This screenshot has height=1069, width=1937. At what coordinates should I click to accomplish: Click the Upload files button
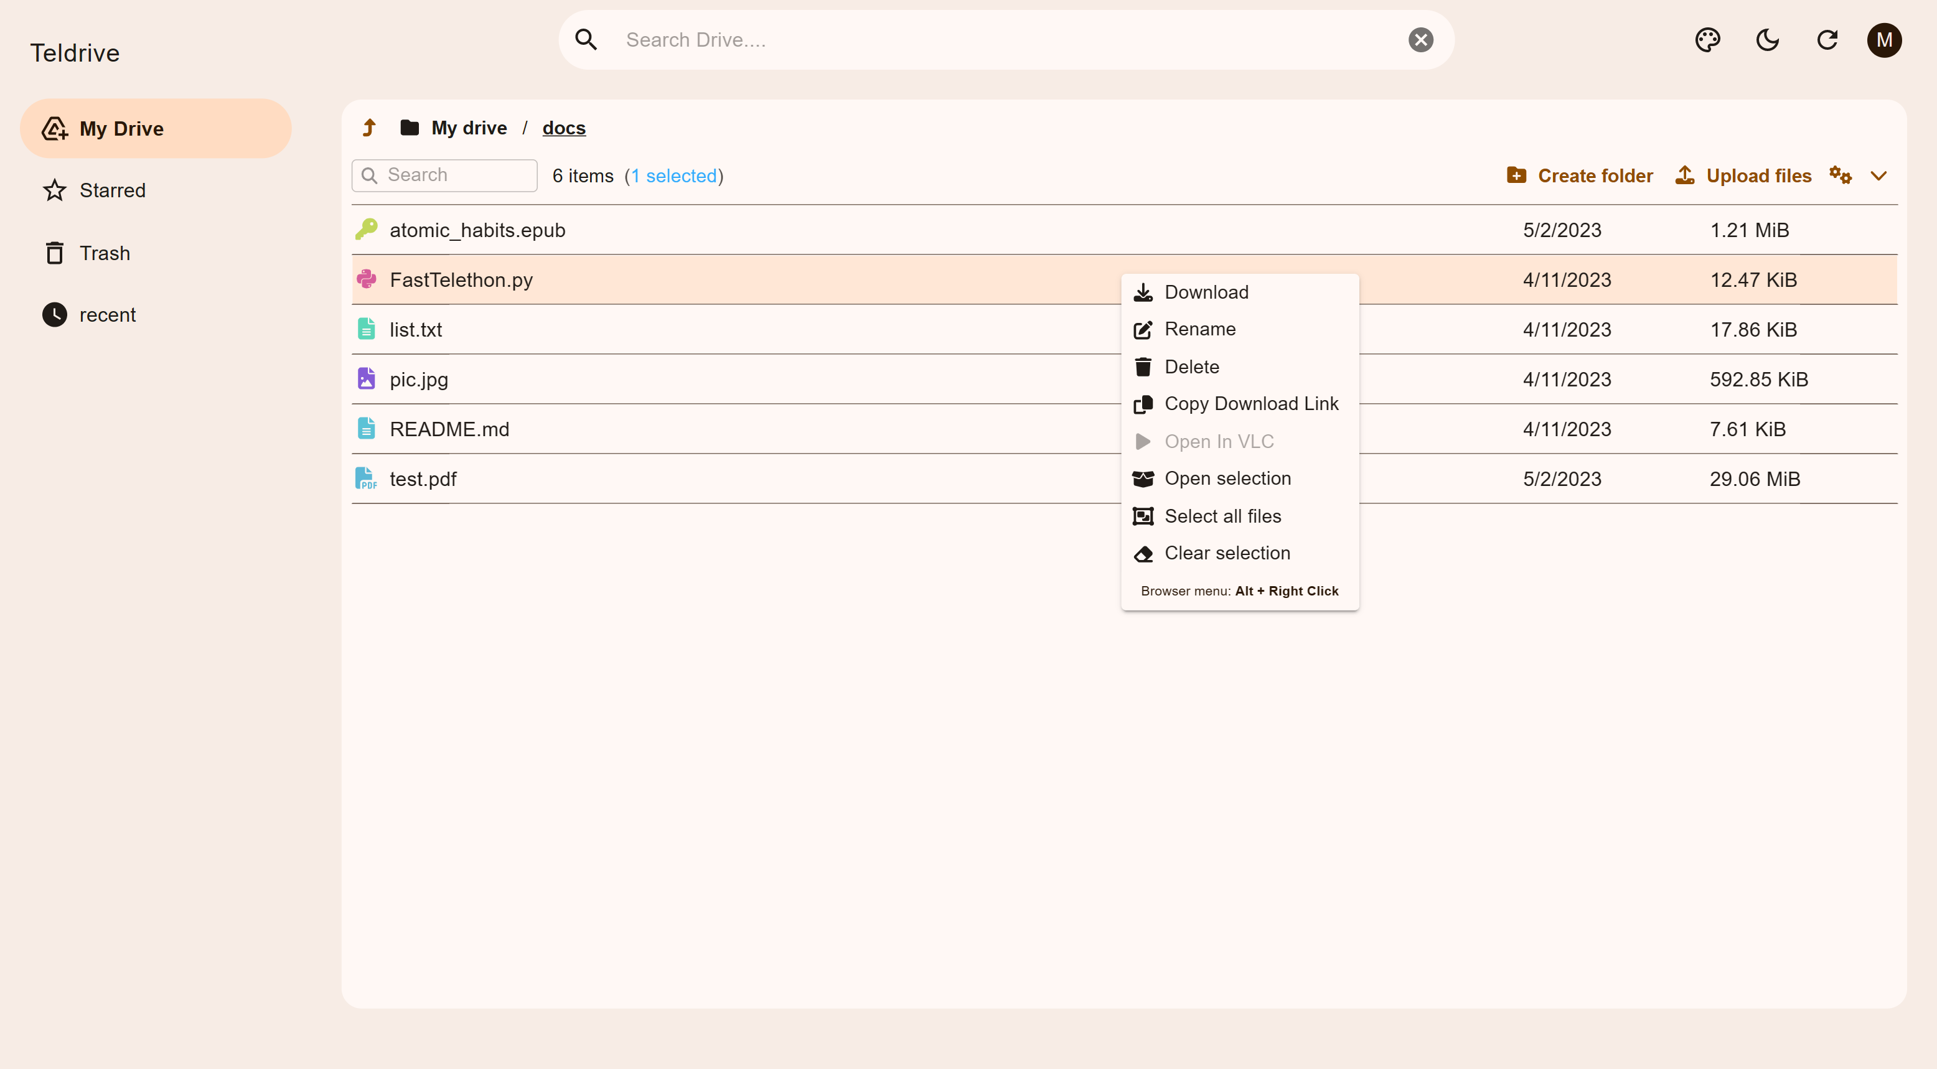pos(1743,175)
